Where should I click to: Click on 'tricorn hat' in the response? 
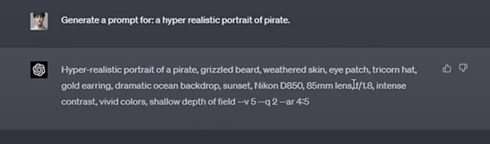(x=389, y=70)
